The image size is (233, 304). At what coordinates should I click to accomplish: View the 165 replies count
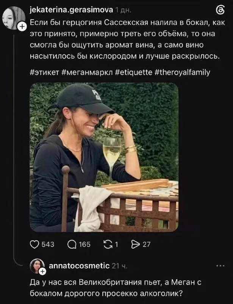pyautogui.click(x=84, y=244)
